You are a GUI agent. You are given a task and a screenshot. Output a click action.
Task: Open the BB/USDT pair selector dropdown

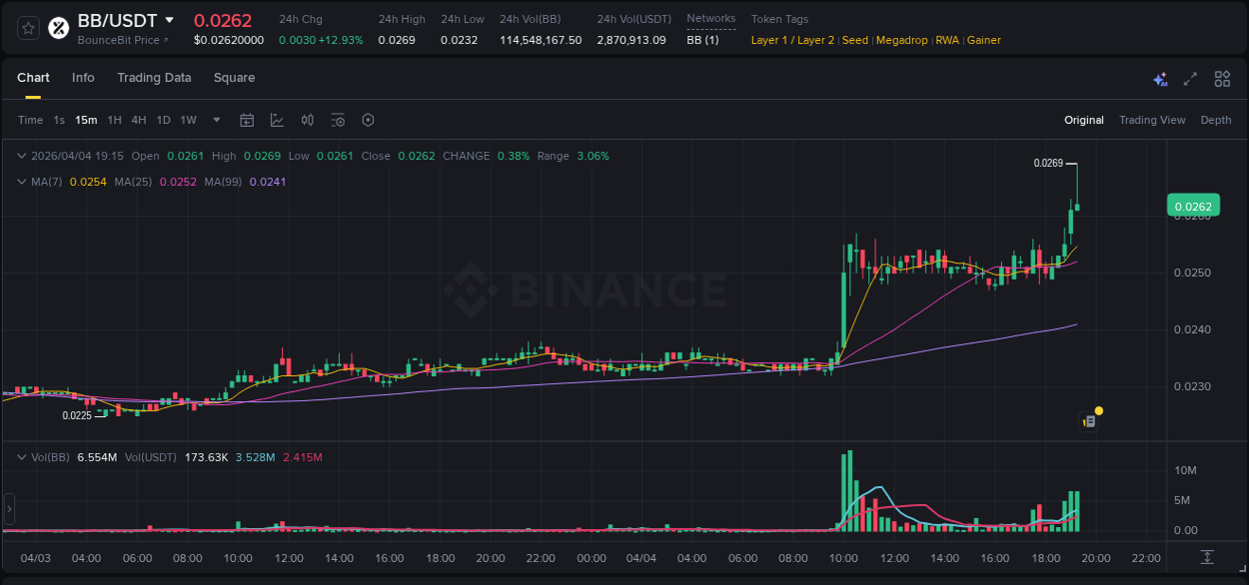pos(169,19)
